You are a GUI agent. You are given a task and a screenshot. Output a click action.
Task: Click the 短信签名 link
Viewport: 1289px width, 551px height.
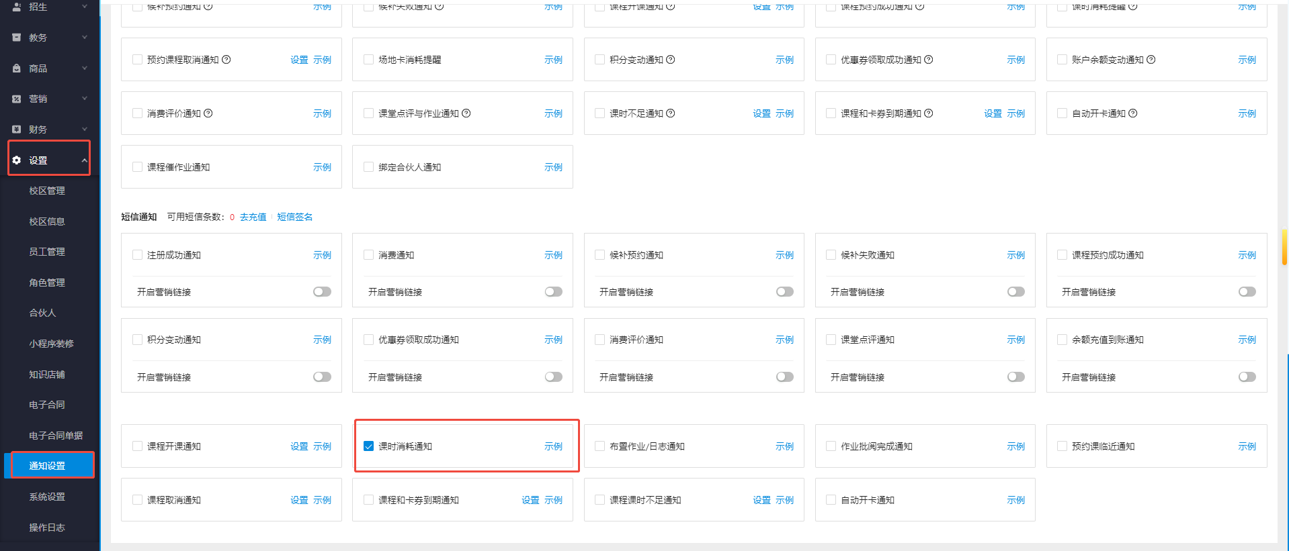(x=295, y=217)
